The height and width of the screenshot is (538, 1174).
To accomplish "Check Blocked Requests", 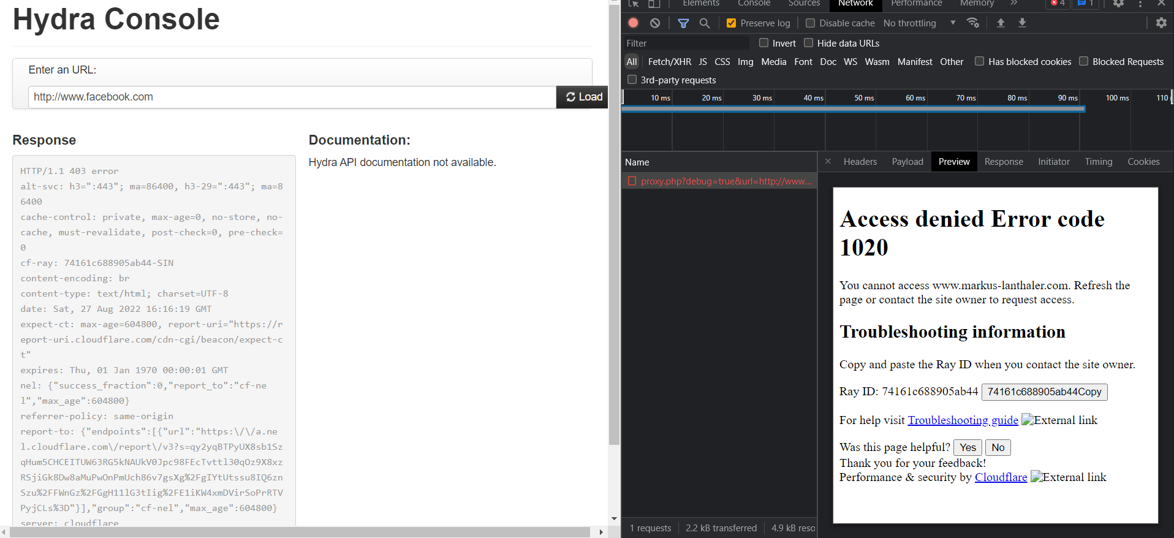I will click(x=1083, y=61).
